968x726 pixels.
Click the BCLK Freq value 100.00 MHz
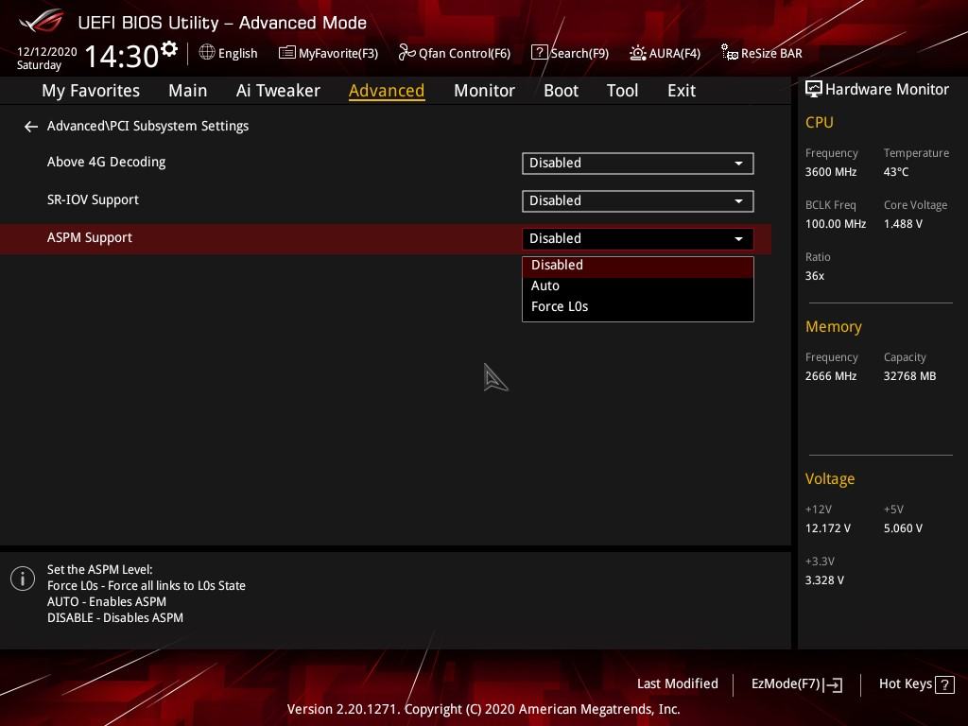coord(836,224)
